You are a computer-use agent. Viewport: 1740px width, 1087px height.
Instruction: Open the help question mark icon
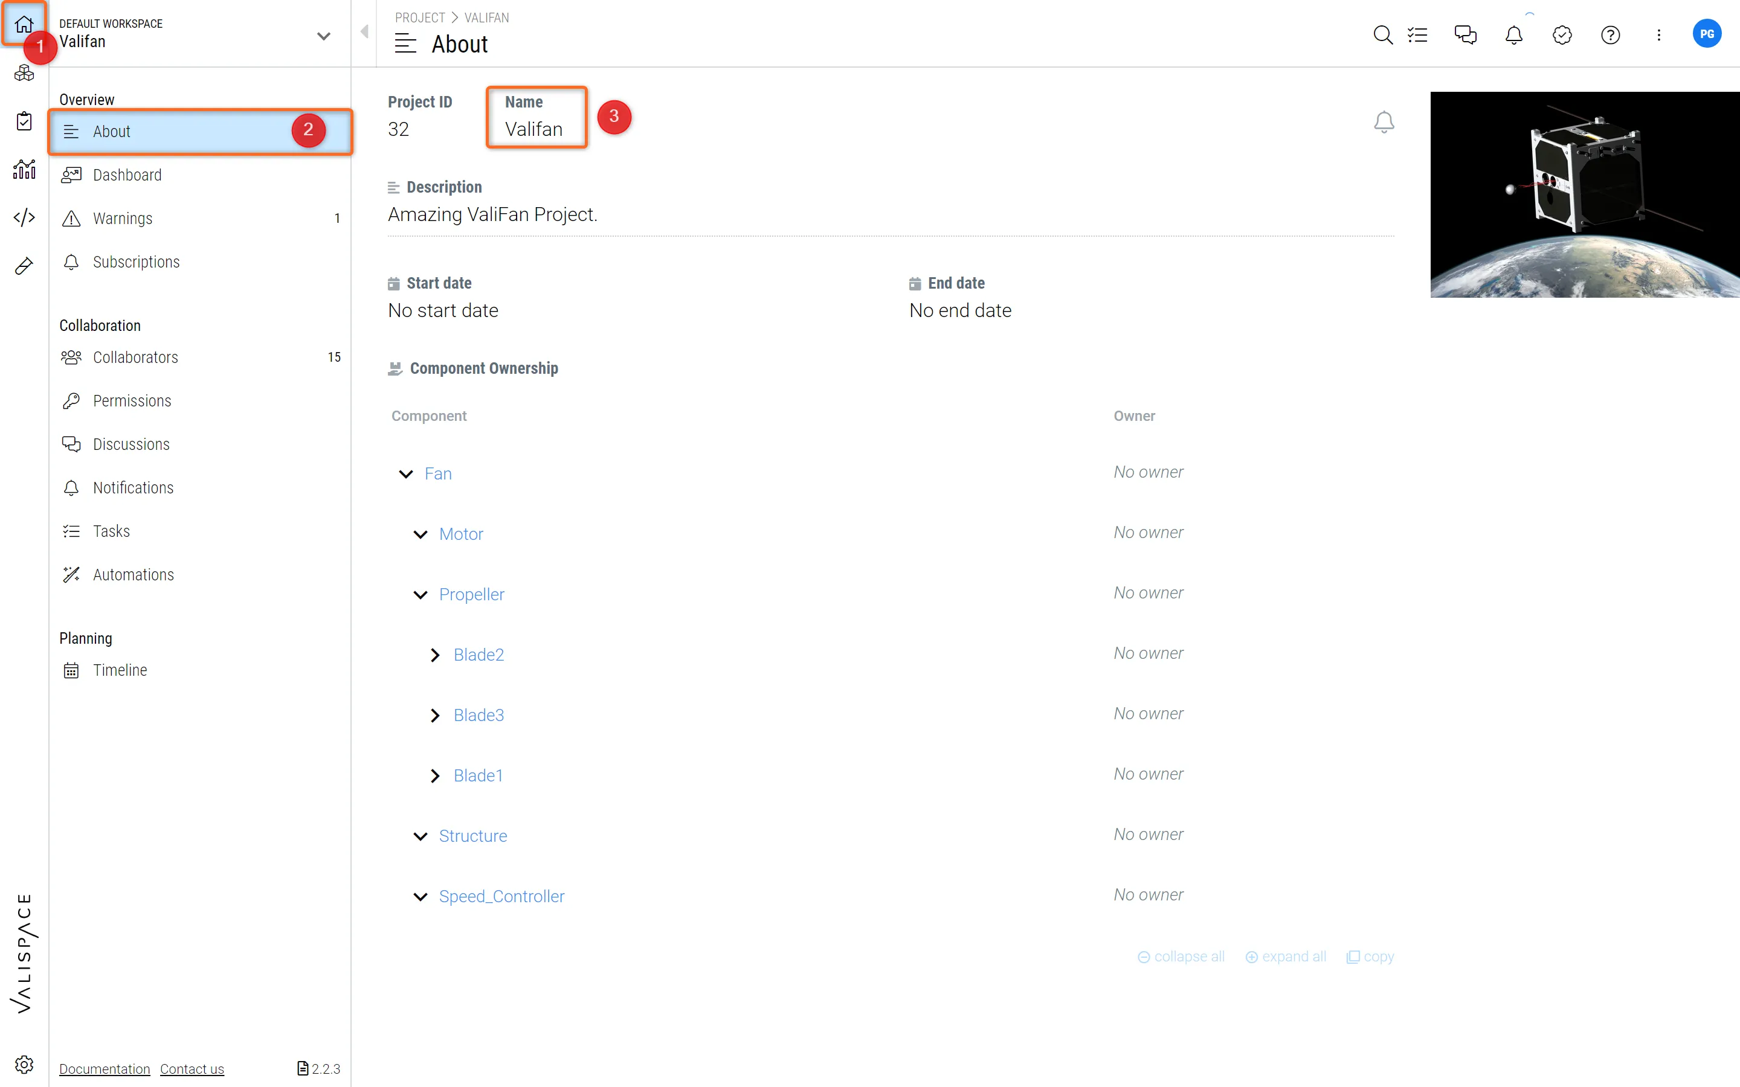[1610, 34]
